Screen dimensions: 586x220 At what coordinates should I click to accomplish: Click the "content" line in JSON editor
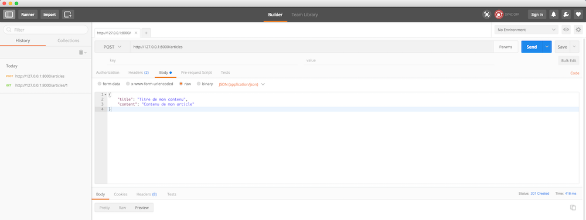(156, 104)
